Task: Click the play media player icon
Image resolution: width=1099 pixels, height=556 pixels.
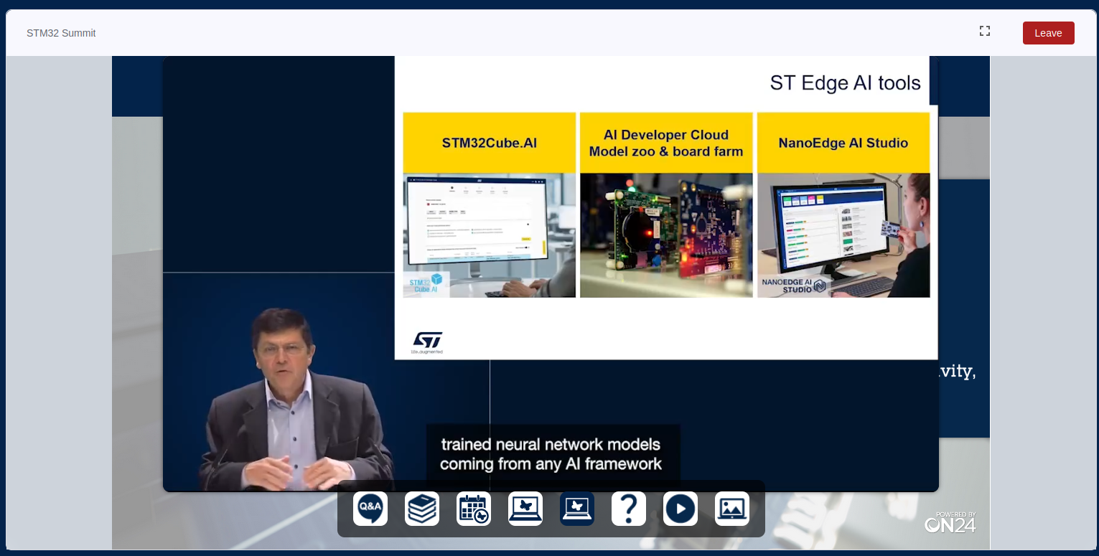Action: (681, 509)
